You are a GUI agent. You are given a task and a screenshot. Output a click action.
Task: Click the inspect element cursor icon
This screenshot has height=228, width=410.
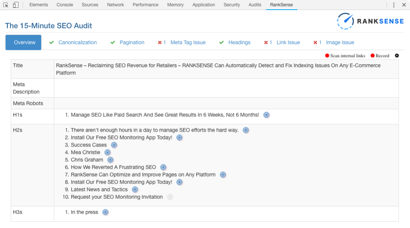tap(6, 5)
